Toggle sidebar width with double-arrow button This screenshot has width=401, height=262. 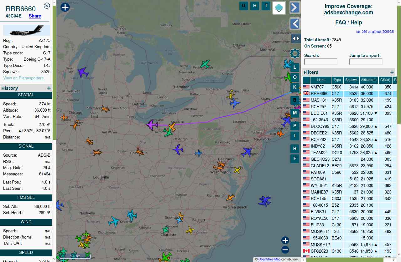pos(295,38)
